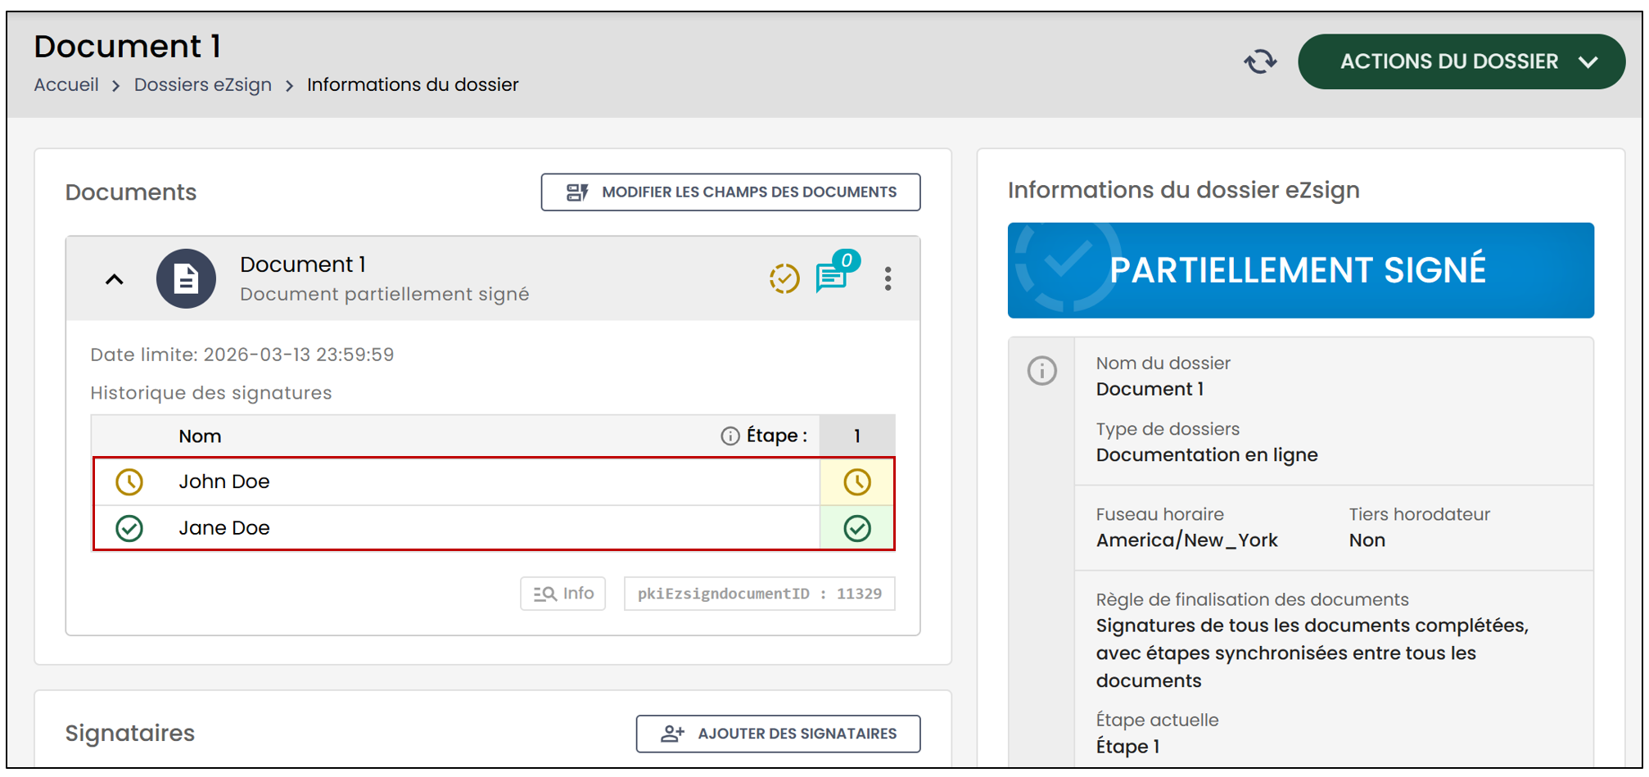Collapse the Document 1 panel chevron
Viewport: 1649px width, 777px height.
point(115,279)
